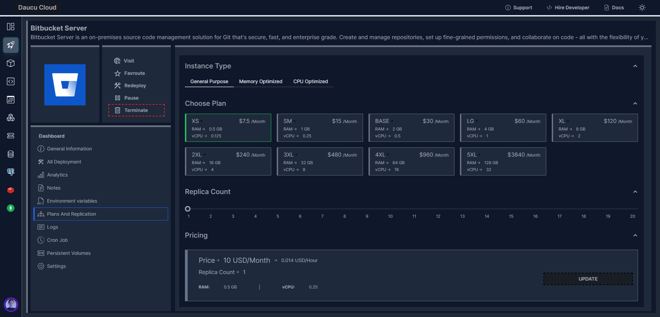Select the XL $120/Month plan
Screen dimensions: 660x317
point(595,128)
